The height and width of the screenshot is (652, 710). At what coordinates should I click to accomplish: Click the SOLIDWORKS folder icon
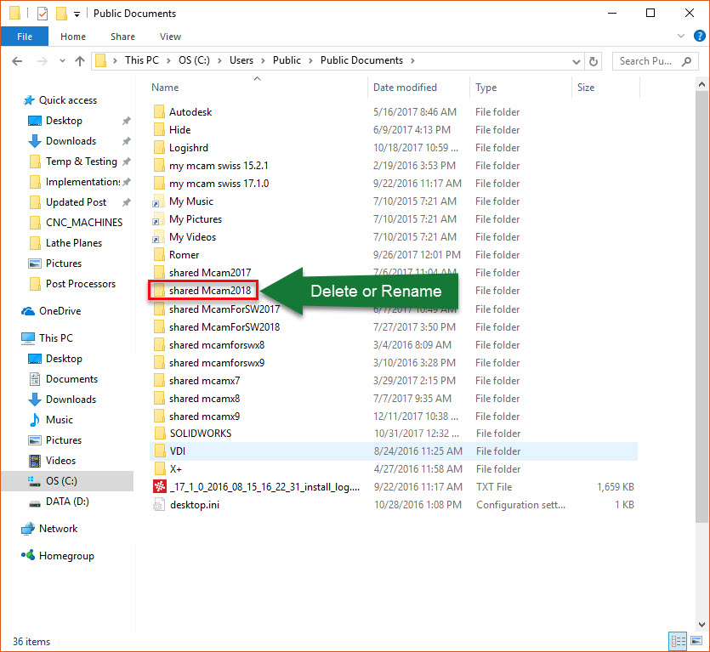tap(160, 433)
